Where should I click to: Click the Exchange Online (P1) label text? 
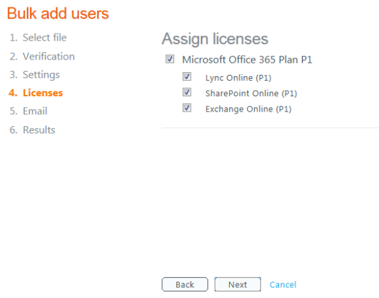248,109
